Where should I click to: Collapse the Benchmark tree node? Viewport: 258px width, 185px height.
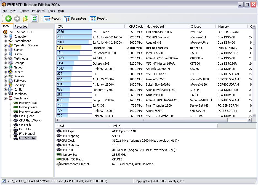tap(6, 98)
